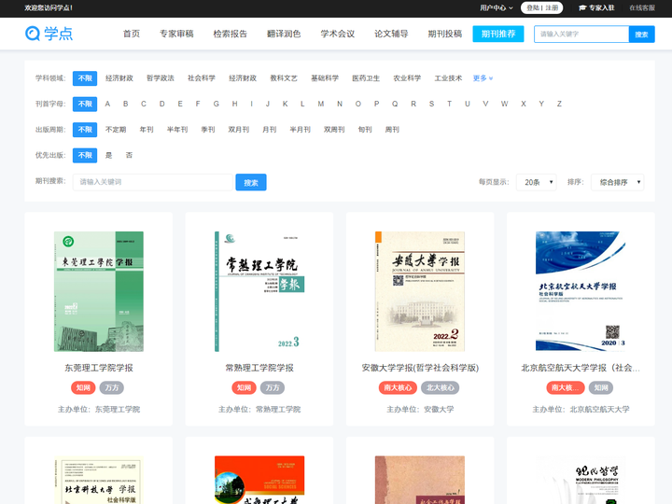
Task: Filter by 基础科学 subject
Action: pyautogui.click(x=325, y=78)
